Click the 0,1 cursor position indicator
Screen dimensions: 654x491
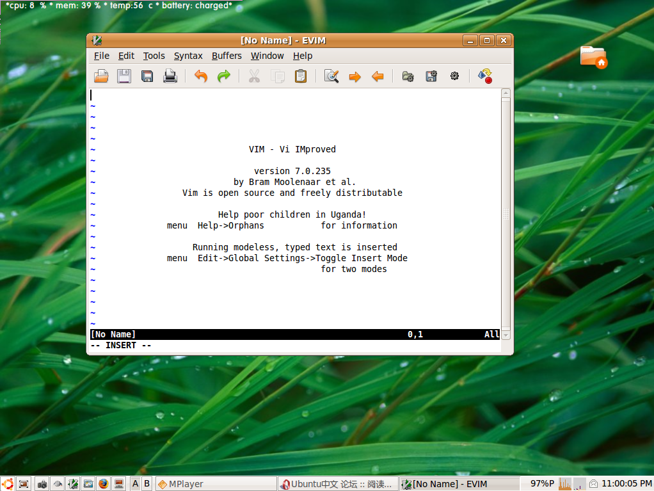pos(415,335)
